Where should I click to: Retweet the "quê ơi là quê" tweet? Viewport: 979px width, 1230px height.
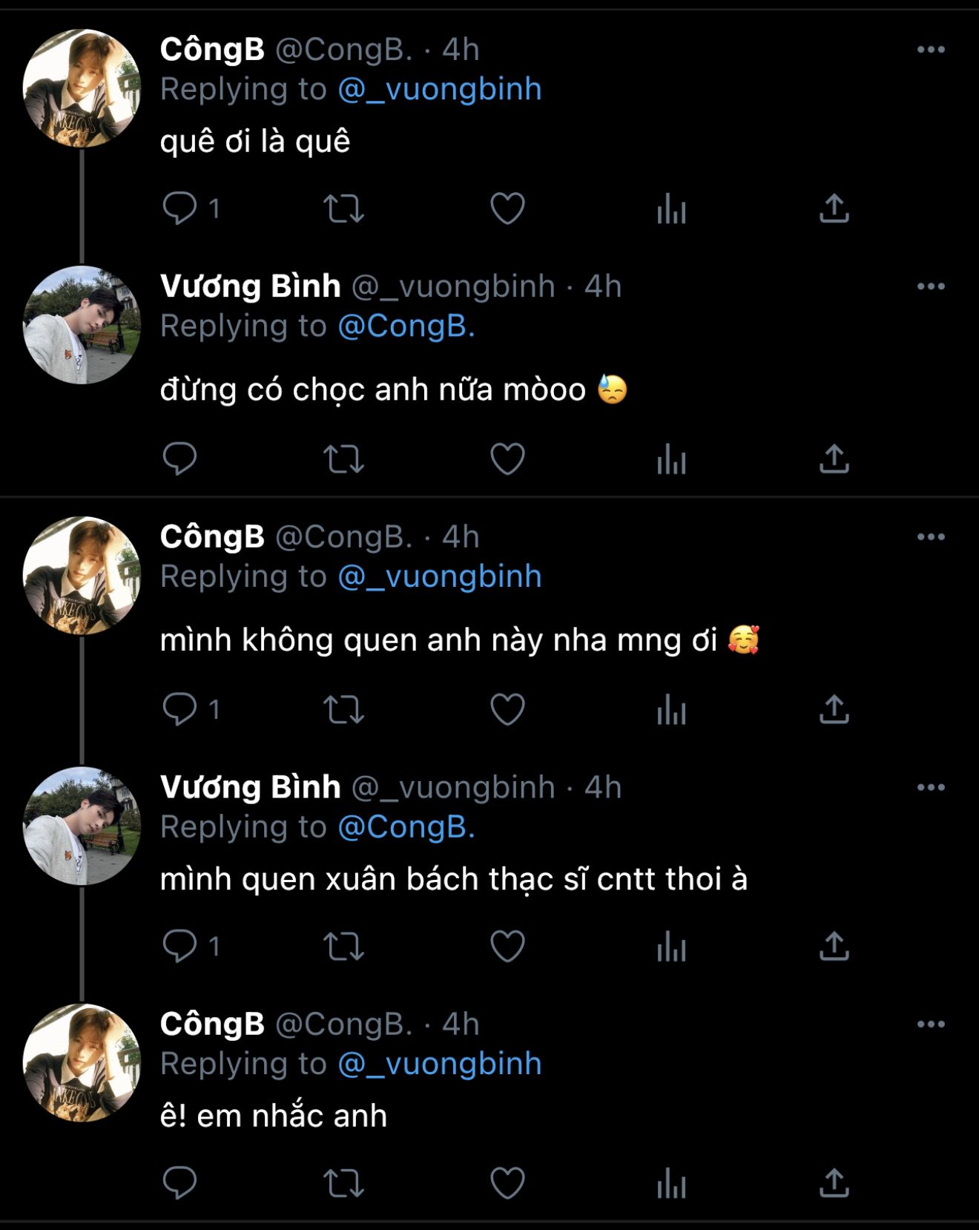[x=344, y=208]
